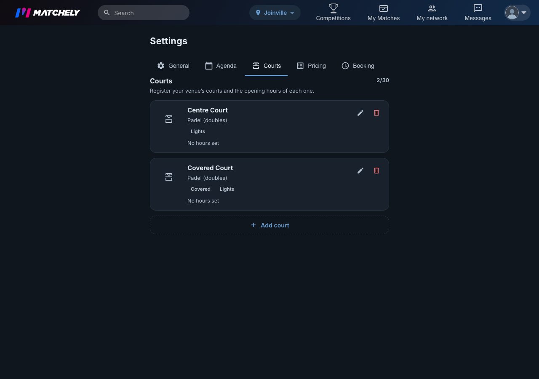This screenshot has height=379, width=539.
Task: Click the Covered tag on Covered Court
Action: click(x=200, y=189)
